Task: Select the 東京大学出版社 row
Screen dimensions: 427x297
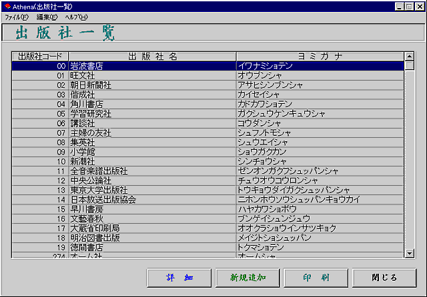Action: click(207, 190)
